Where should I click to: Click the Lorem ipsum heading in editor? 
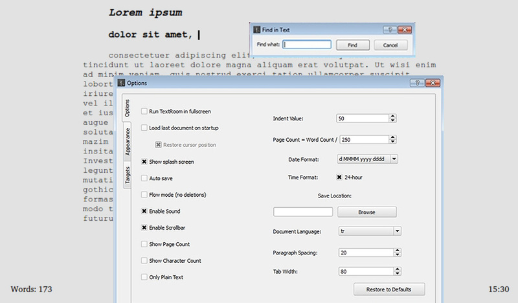pyautogui.click(x=145, y=12)
